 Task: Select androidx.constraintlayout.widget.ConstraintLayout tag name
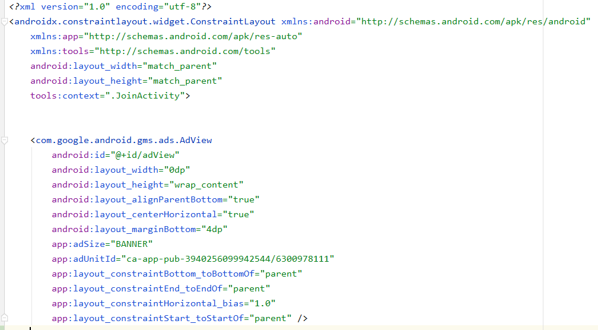coord(145,22)
